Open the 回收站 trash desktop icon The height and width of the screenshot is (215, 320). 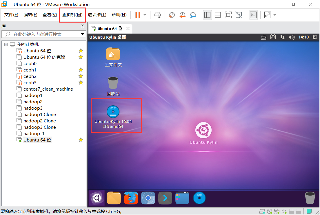[113, 86]
